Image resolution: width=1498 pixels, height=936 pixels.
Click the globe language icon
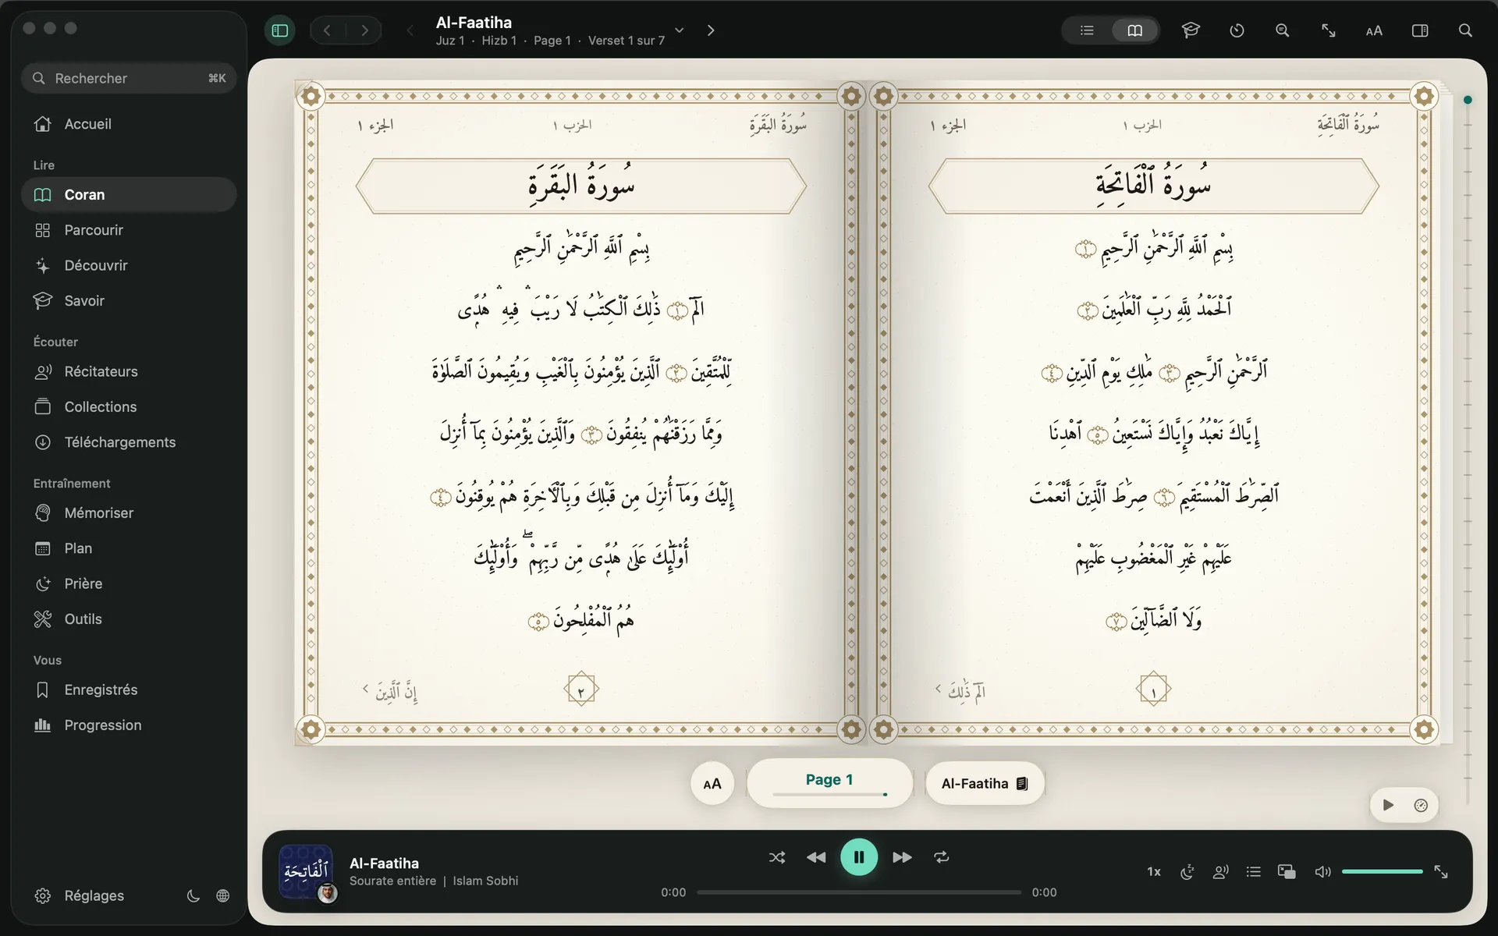click(222, 895)
